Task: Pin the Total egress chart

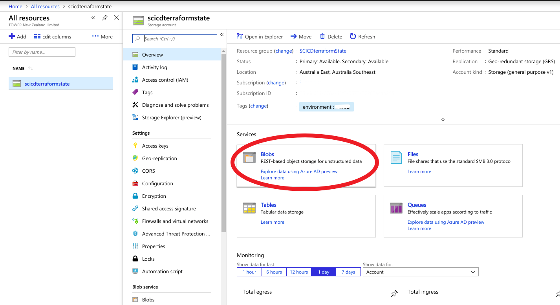Action: tap(394, 294)
